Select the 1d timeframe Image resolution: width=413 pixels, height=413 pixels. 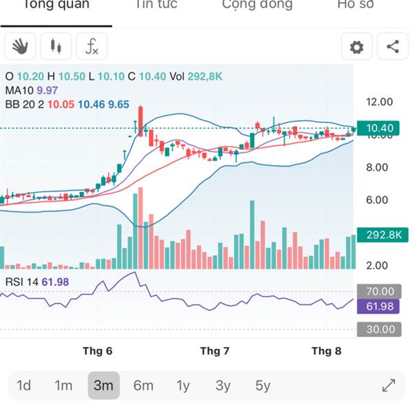click(23, 385)
